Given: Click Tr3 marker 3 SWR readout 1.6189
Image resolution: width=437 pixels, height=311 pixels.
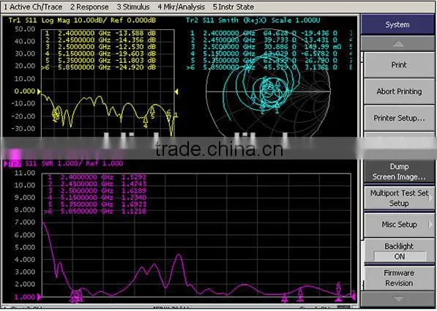Looking at the screenshot, I should click(x=97, y=190).
